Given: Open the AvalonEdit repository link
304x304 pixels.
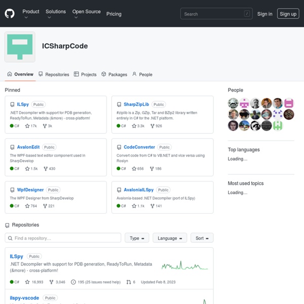Looking at the screenshot, I should [28, 147].
